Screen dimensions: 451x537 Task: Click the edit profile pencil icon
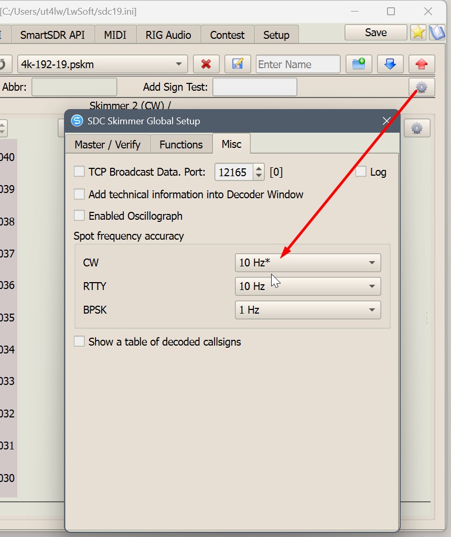(238, 64)
